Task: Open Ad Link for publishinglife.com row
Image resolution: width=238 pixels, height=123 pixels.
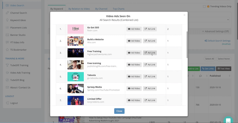Action: (150, 65)
